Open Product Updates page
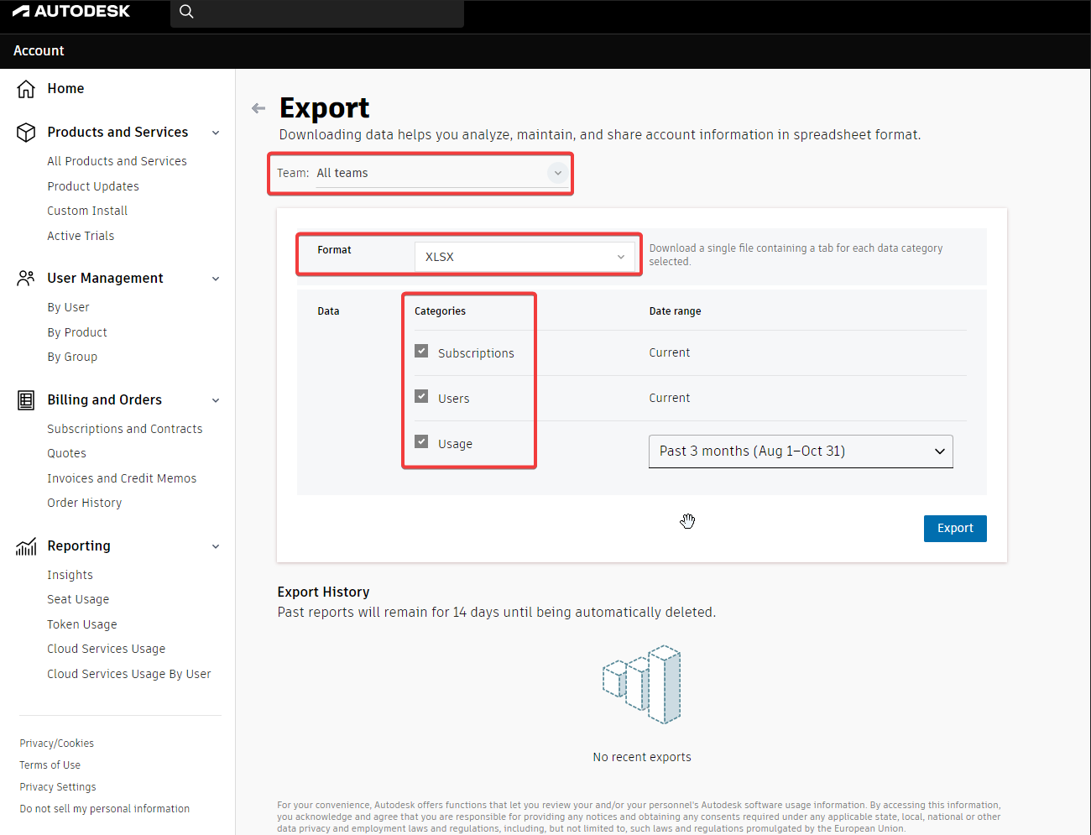1091x835 pixels. [x=93, y=186]
